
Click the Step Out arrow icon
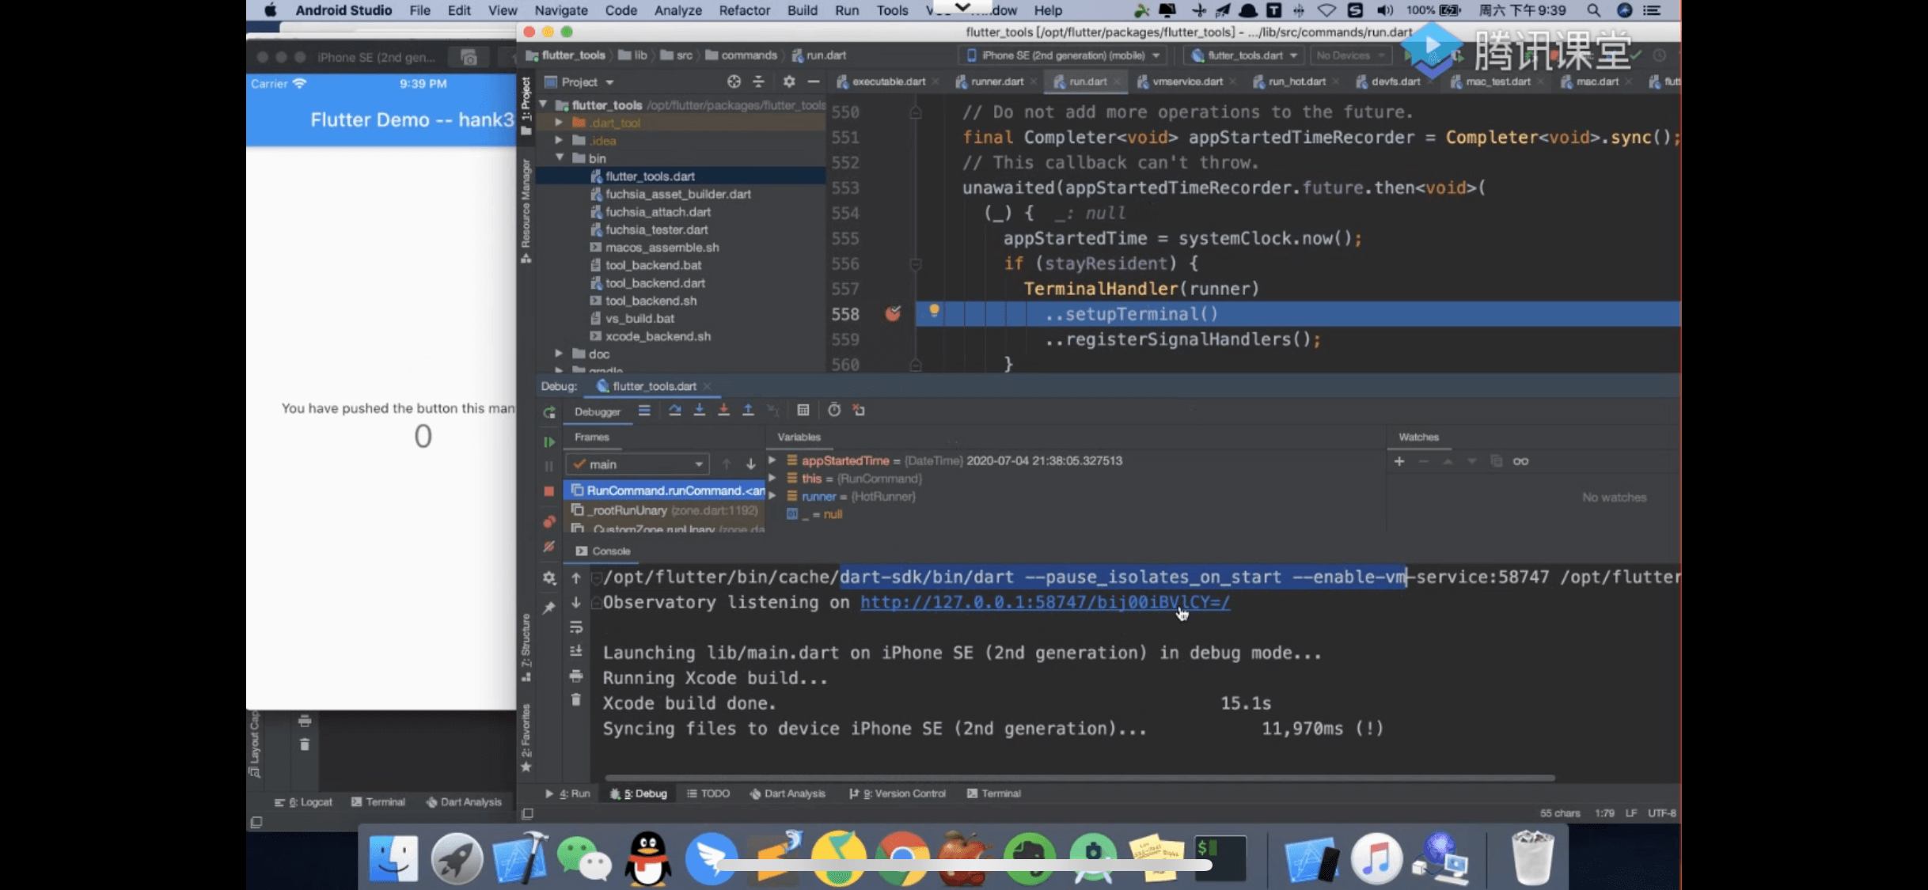point(748,410)
